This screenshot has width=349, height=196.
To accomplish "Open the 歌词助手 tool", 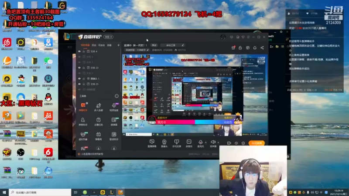I will click(114, 136).
